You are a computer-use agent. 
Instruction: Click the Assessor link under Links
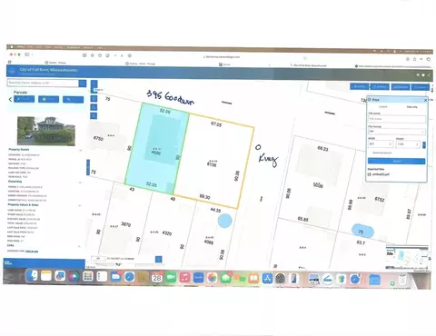[32, 252]
